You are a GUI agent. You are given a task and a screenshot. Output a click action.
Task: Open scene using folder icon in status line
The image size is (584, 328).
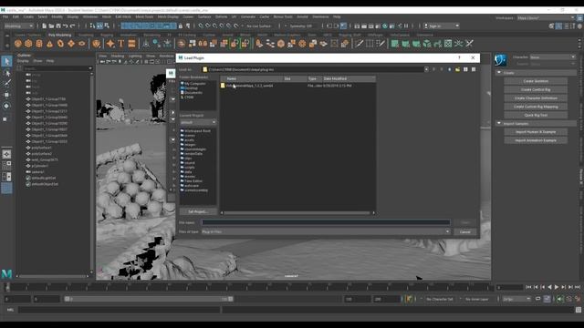click(51, 26)
